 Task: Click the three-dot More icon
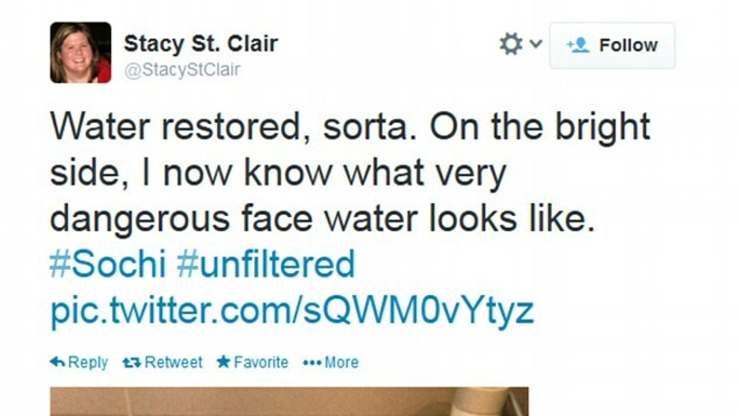(312, 362)
